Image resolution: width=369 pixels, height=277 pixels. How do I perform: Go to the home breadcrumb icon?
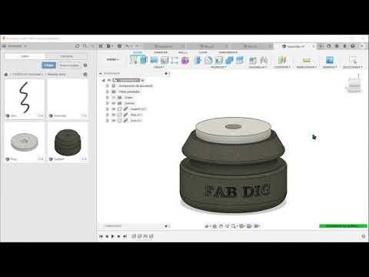click(x=6, y=75)
